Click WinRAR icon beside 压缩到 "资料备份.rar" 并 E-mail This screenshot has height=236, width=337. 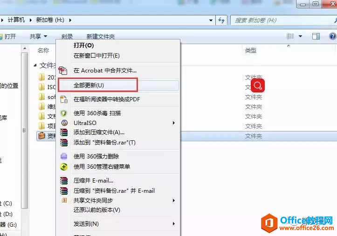click(64, 191)
